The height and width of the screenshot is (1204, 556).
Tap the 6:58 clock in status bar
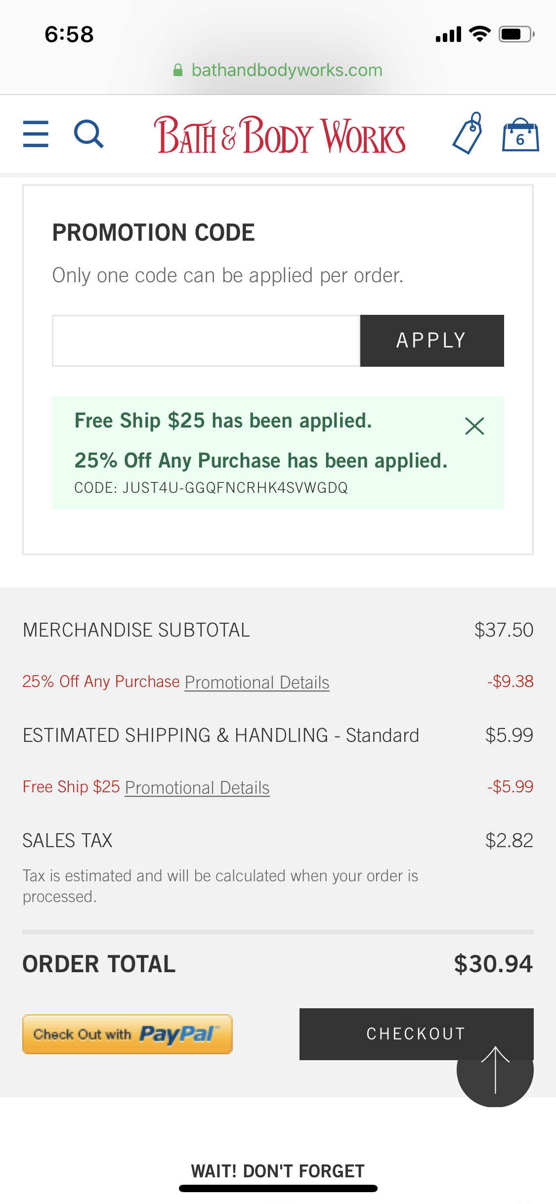click(69, 34)
